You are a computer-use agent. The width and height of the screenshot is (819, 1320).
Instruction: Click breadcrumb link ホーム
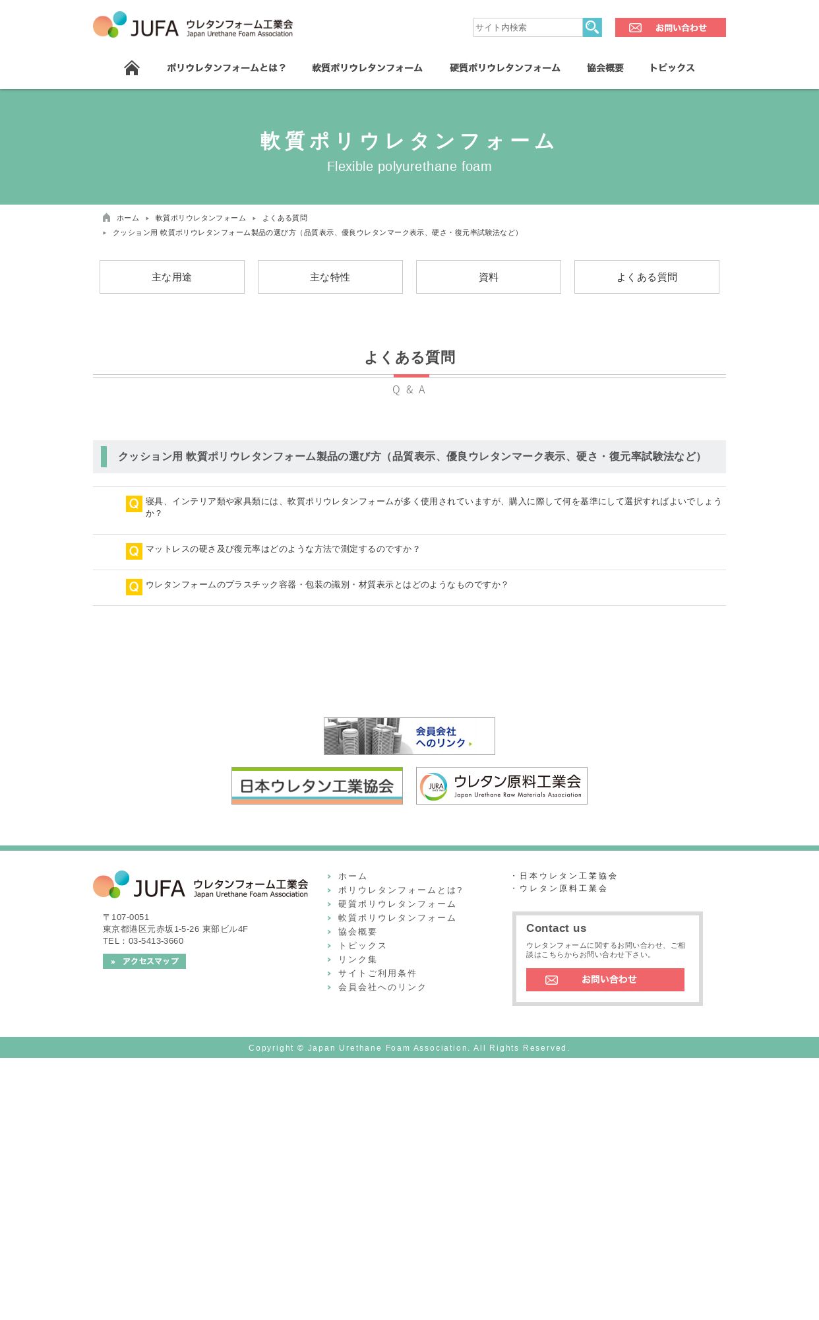pos(128,218)
